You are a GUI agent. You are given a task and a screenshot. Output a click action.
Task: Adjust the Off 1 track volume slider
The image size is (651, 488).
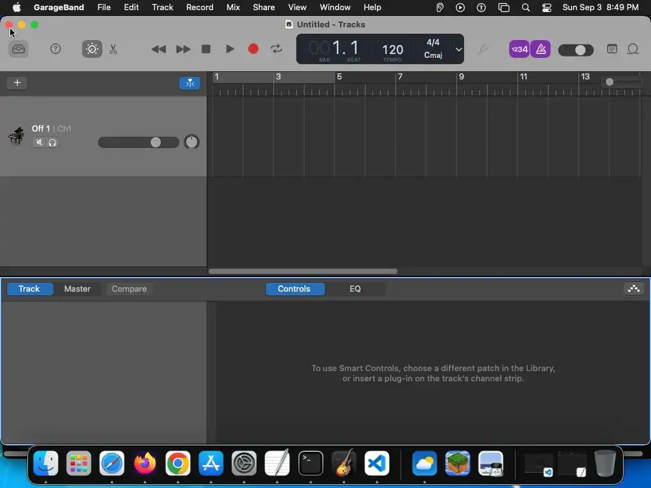[x=138, y=142]
